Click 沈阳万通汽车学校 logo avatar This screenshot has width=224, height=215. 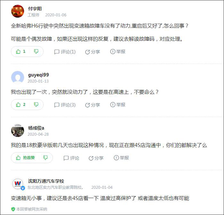(17, 184)
